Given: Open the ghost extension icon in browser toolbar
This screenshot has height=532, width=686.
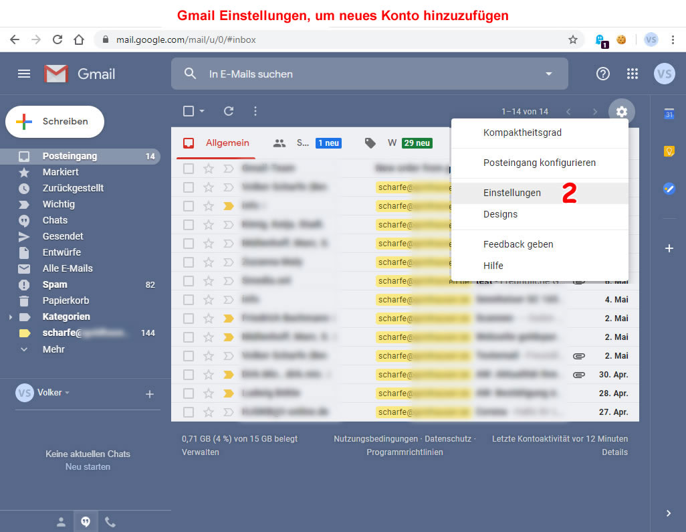Looking at the screenshot, I should coord(602,41).
